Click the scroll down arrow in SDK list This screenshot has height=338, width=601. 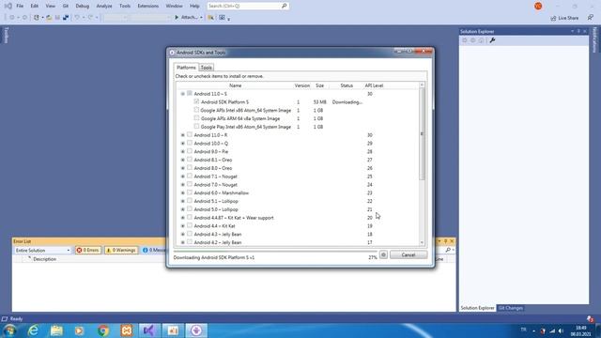coord(422,242)
